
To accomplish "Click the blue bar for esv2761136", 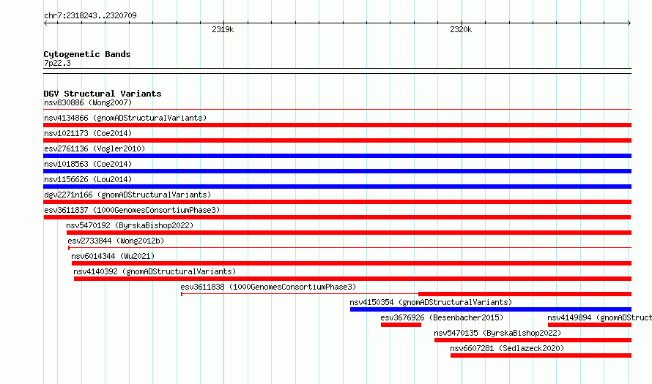I will 337,156.
